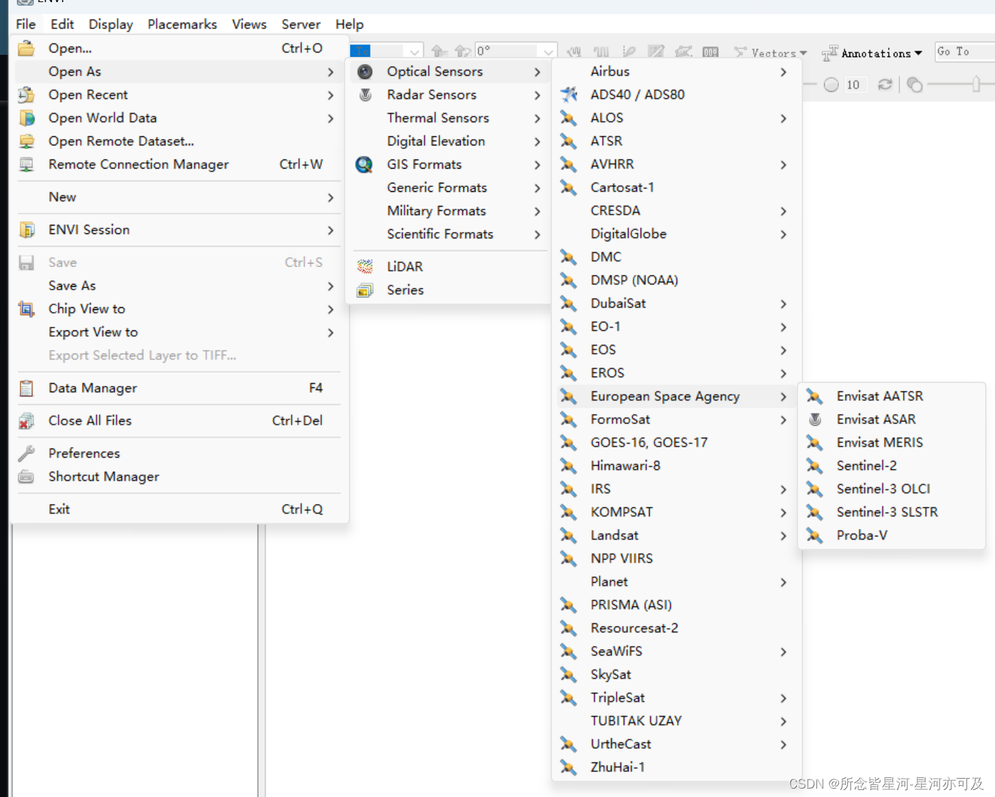Image resolution: width=995 pixels, height=797 pixels.
Task: Click the Close All Files icon
Action: coord(26,421)
